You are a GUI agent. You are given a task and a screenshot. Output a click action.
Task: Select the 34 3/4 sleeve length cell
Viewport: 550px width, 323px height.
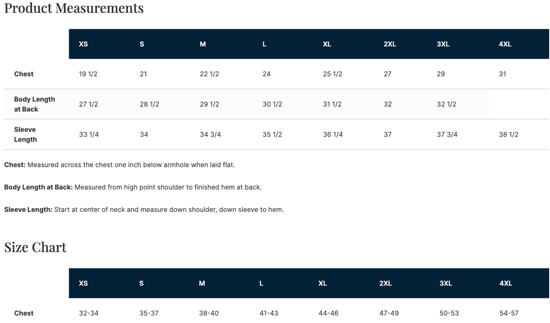coord(211,135)
